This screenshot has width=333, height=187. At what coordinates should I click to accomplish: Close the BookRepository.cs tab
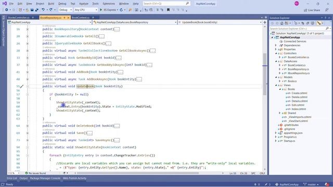68,18
